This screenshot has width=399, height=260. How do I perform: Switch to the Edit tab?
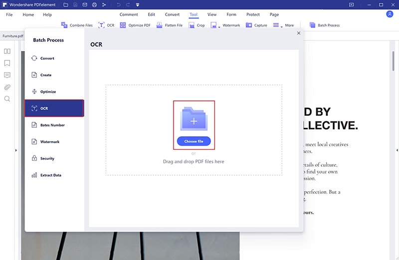tap(152, 14)
